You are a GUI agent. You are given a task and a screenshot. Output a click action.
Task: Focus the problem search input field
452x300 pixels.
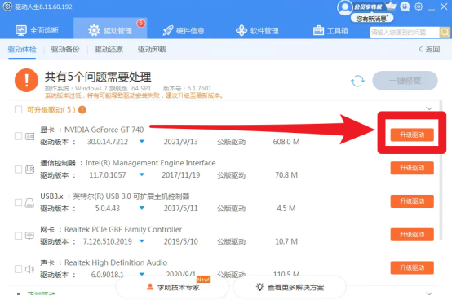[405, 33]
